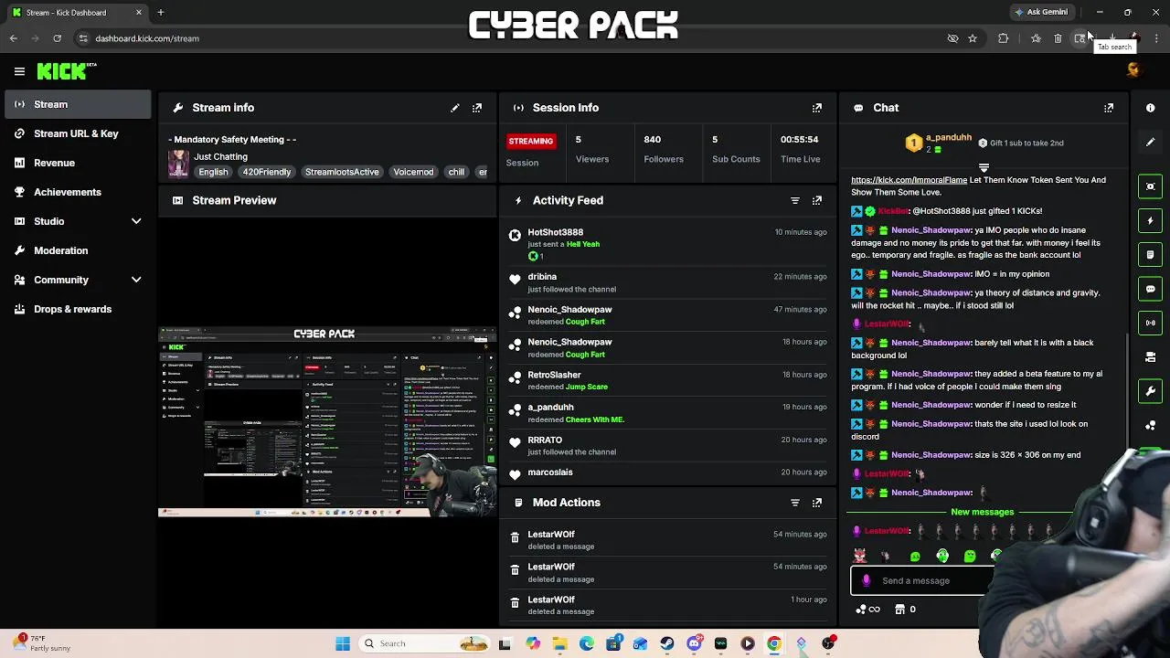This screenshot has width=1170, height=658.
Task: Select RetroSlasher Jump Scare redemption entry
Action: (x=667, y=380)
